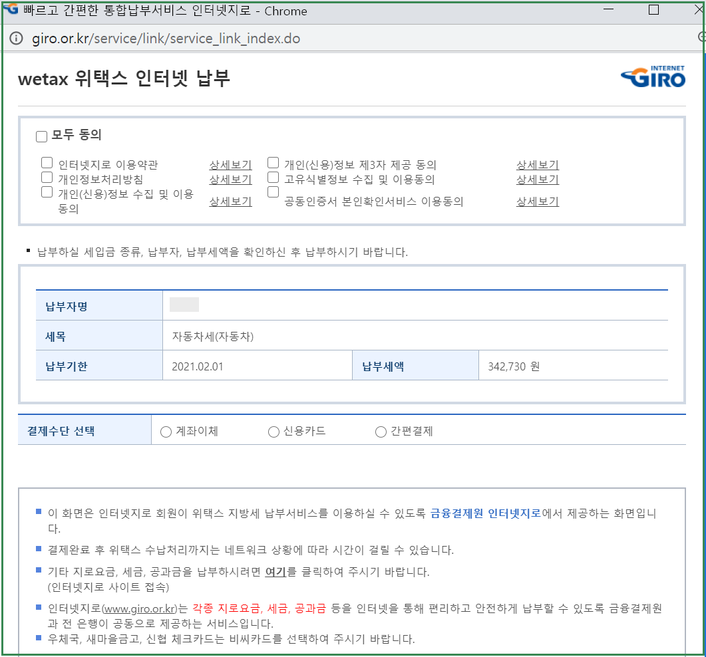Click the tax amount 342,730 원

click(x=514, y=366)
